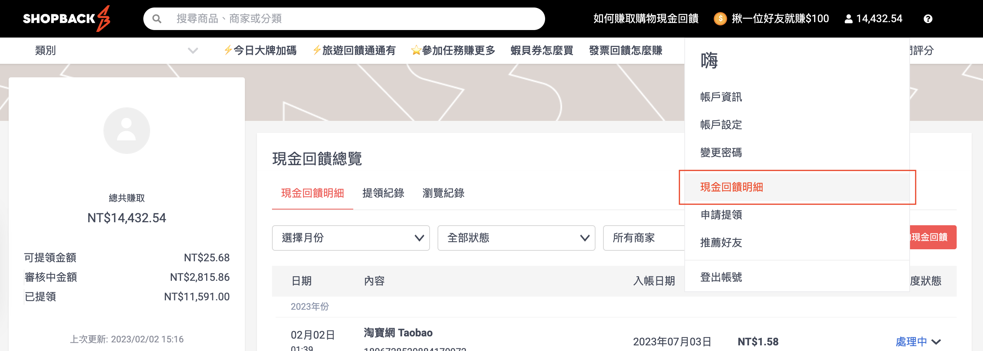
Task: Open 蝦貝券怎麼買 nav link
Action: (542, 50)
